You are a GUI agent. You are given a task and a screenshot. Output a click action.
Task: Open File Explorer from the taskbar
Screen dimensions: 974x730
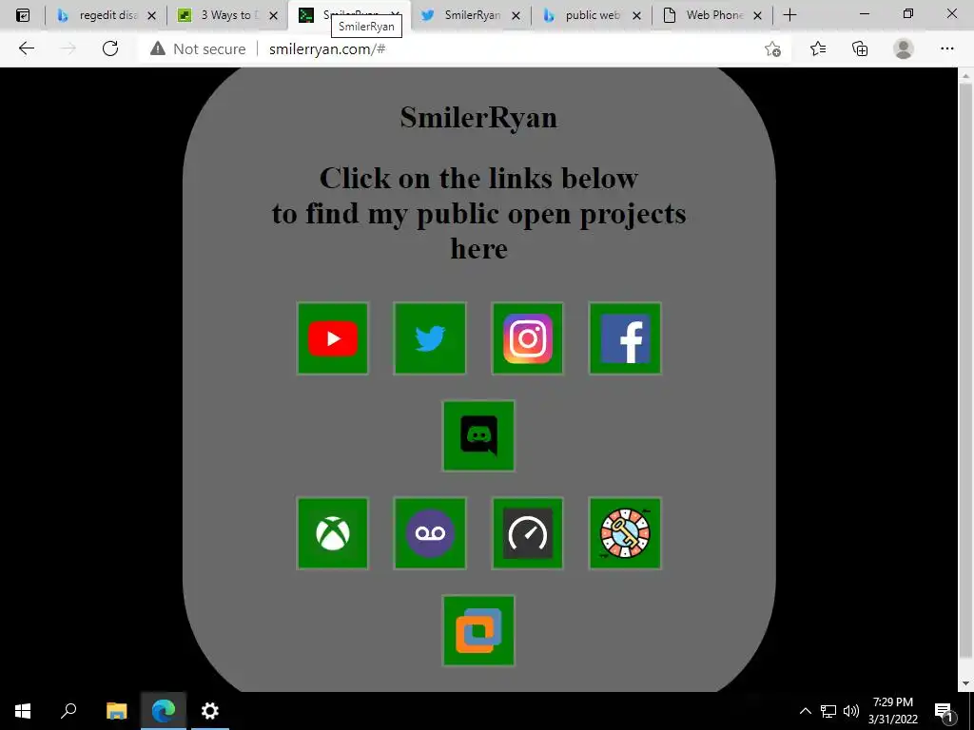(116, 710)
